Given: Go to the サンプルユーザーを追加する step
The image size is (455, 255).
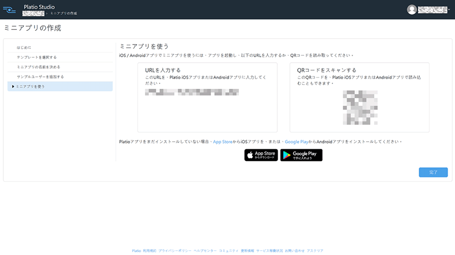Looking at the screenshot, I should [60, 76].
